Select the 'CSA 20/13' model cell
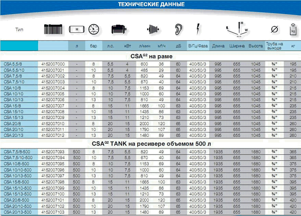 point(19,135)
